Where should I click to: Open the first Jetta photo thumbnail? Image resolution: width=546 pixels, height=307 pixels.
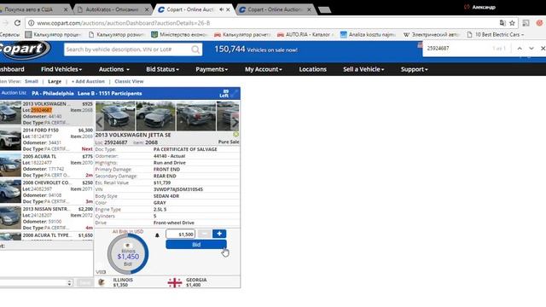tap(115, 116)
